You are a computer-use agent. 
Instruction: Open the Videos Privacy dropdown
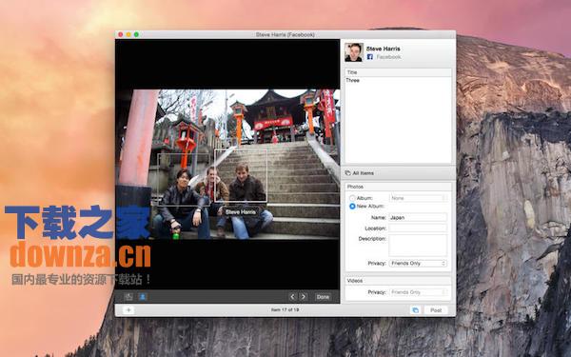(x=418, y=292)
